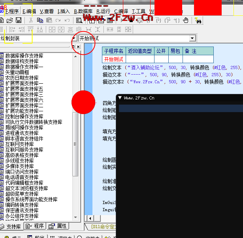
Task: Select 控制台操作支持库 in library list
Action: pyautogui.click(x=24, y=116)
